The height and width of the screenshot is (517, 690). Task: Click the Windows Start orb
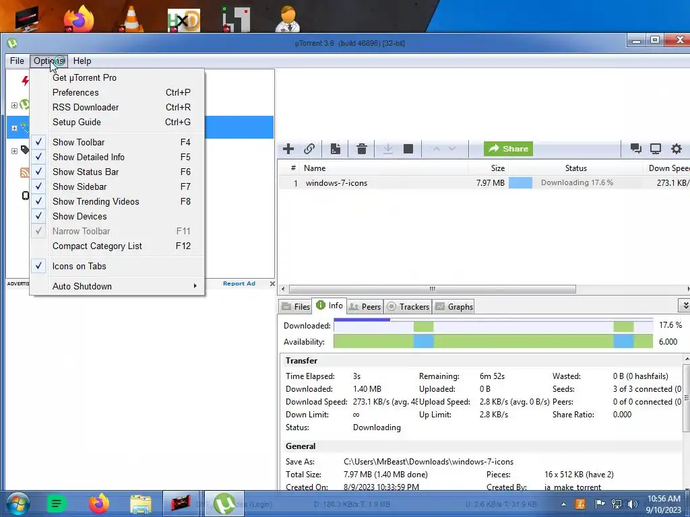click(18, 504)
